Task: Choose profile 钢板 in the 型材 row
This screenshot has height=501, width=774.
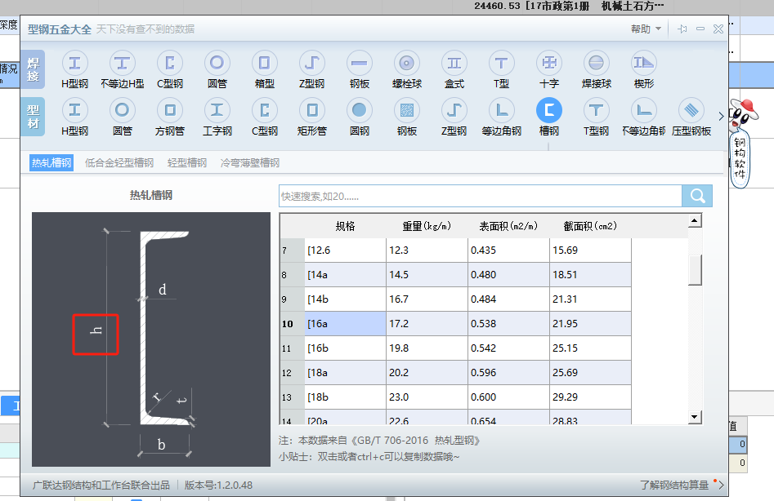Action: (407, 110)
